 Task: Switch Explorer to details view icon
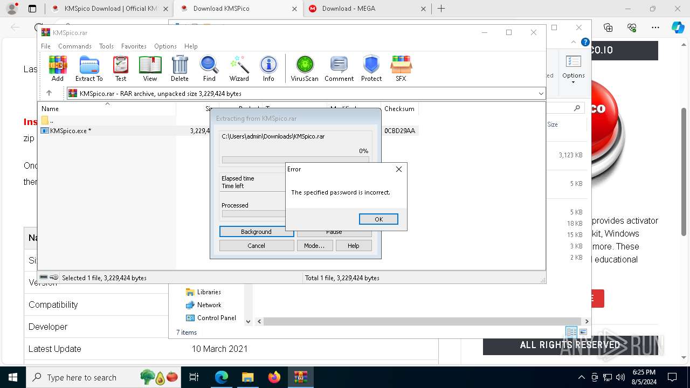point(571,332)
